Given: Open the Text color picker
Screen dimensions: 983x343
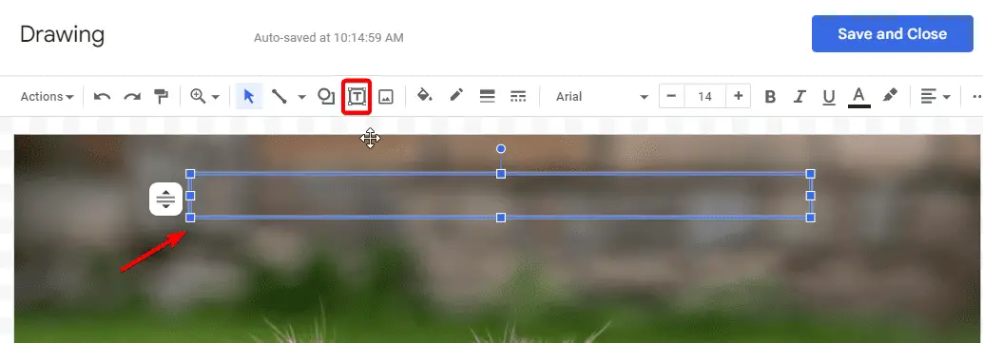Looking at the screenshot, I should (x=858, y=97).
